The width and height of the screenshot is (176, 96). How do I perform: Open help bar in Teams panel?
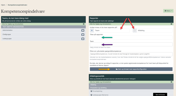(x=43, y=24)
